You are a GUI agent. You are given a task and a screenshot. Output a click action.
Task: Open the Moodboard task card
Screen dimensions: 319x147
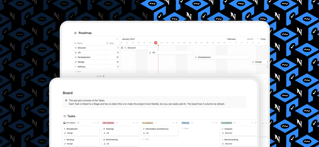click(81, 131)
